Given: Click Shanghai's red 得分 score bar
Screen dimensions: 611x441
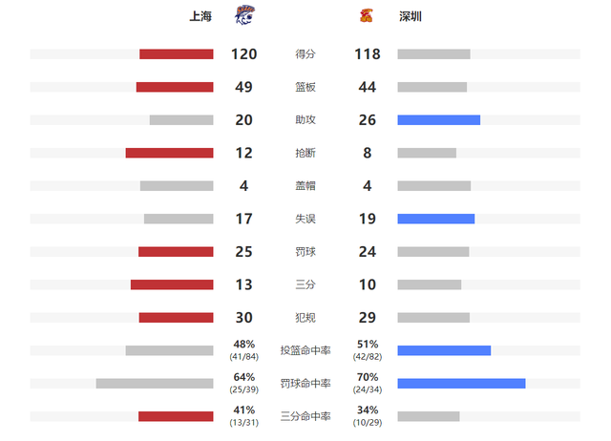Looking at the screenshot, I should click(x=177, y=54).
